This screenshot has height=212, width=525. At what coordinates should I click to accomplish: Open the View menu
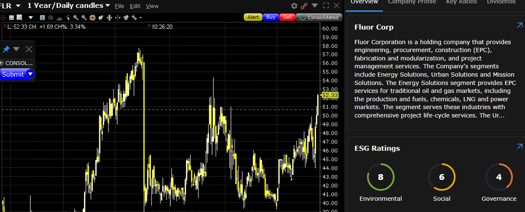point(152,6)
